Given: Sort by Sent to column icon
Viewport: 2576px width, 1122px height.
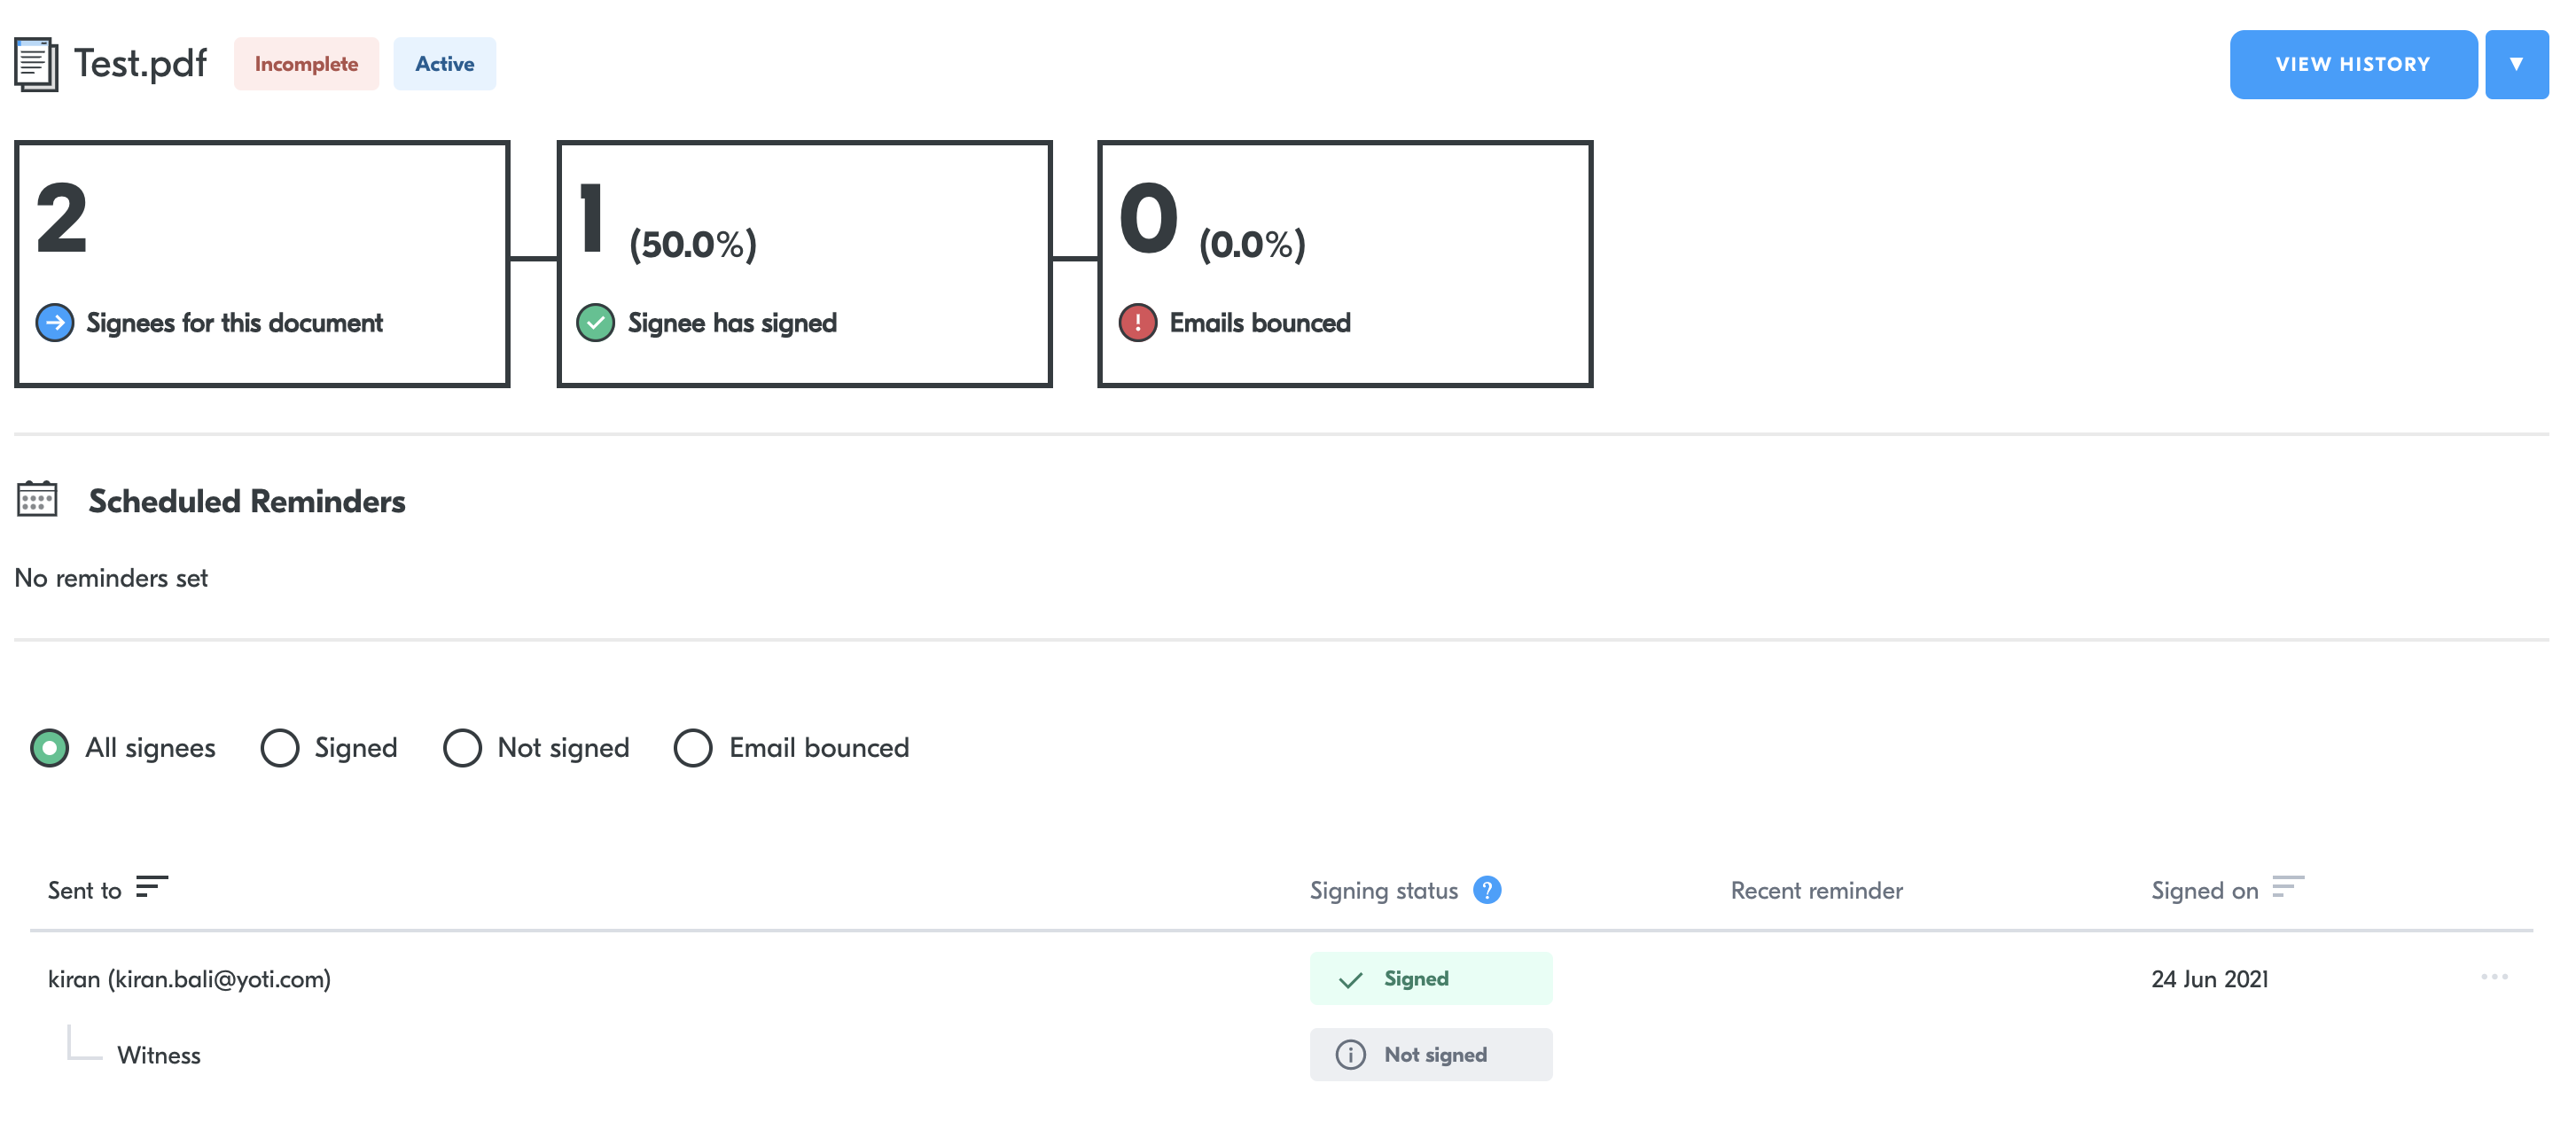Looking at the screenshot, I should (152, 887).
